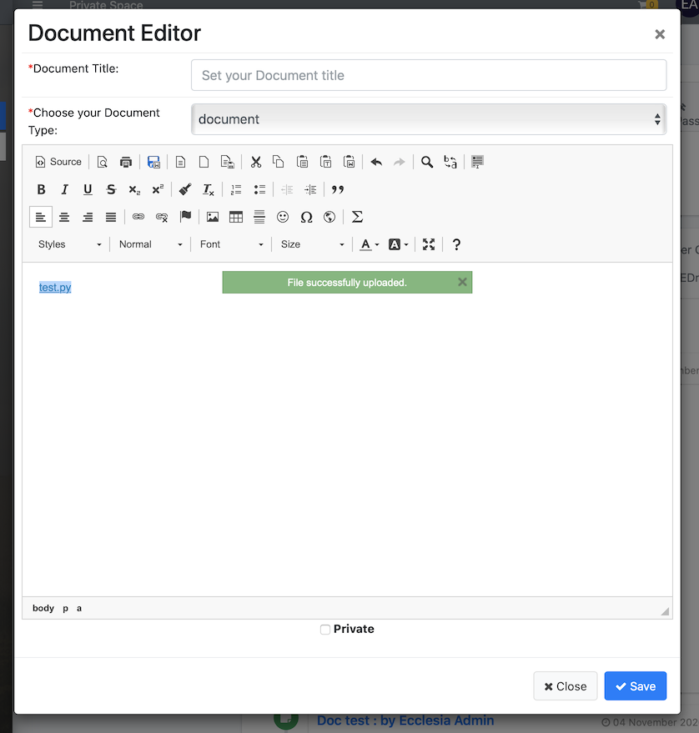
Task: Toggle Subscript formatting
Action: [134, 189]
